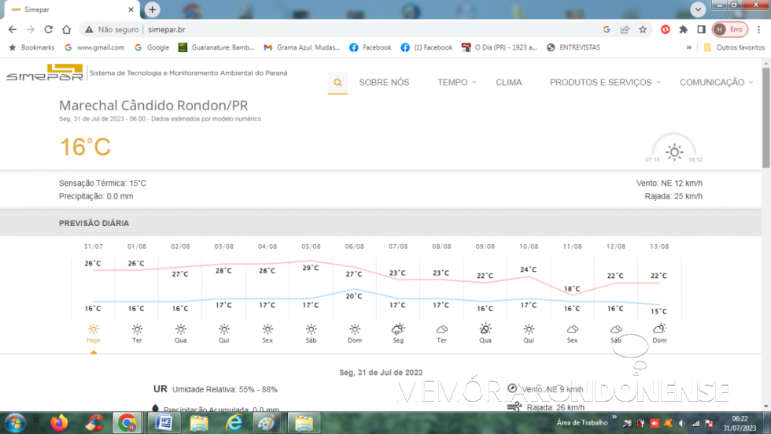Viewport: 771px width, 434px height.
Task: Launch Firefox from the taskbar
Action: pyautogui.click(x=59, y=423)
